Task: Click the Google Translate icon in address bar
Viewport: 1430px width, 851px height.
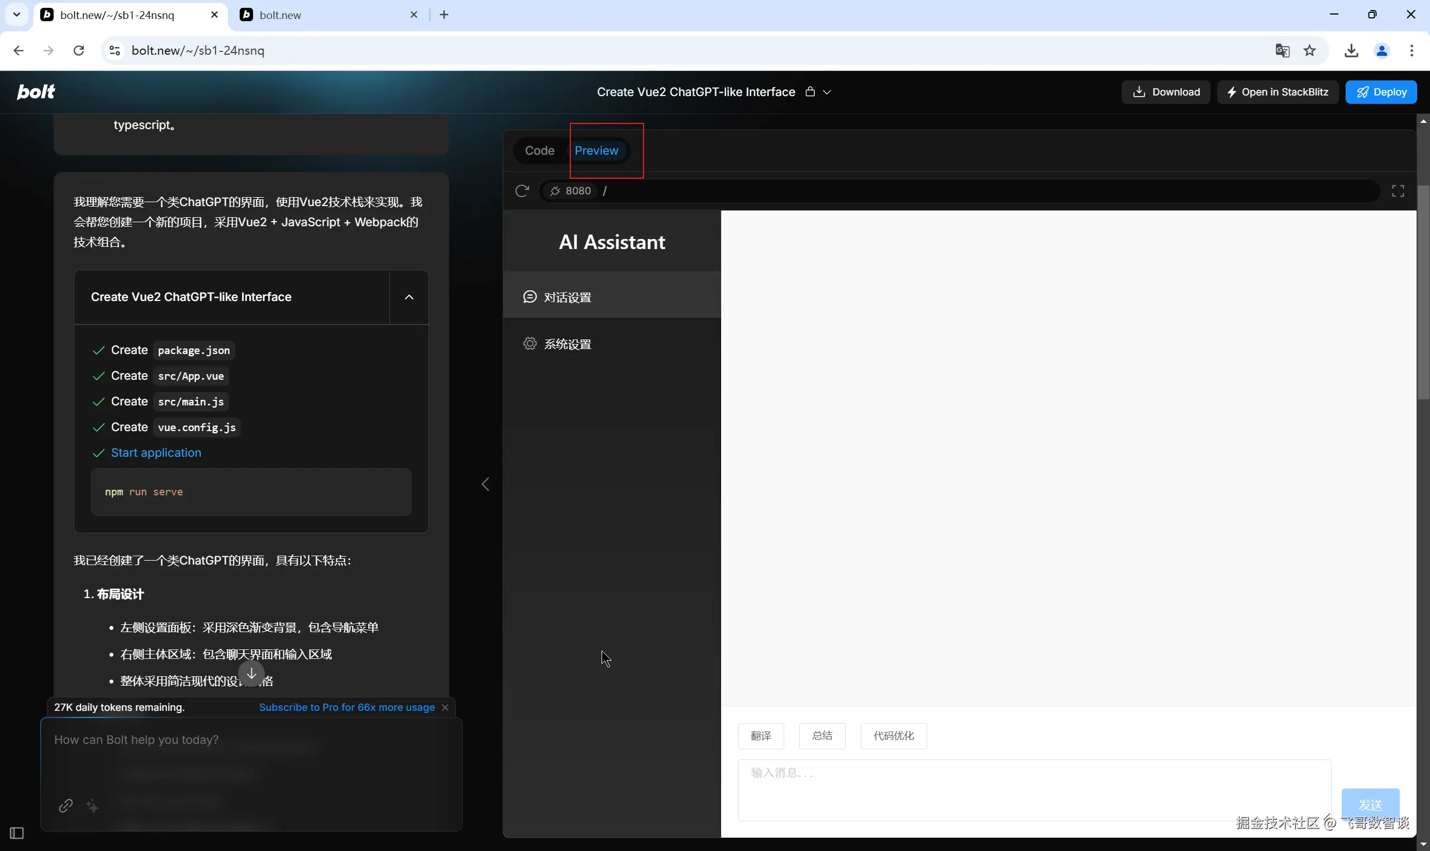Action: coord(1282,50)
